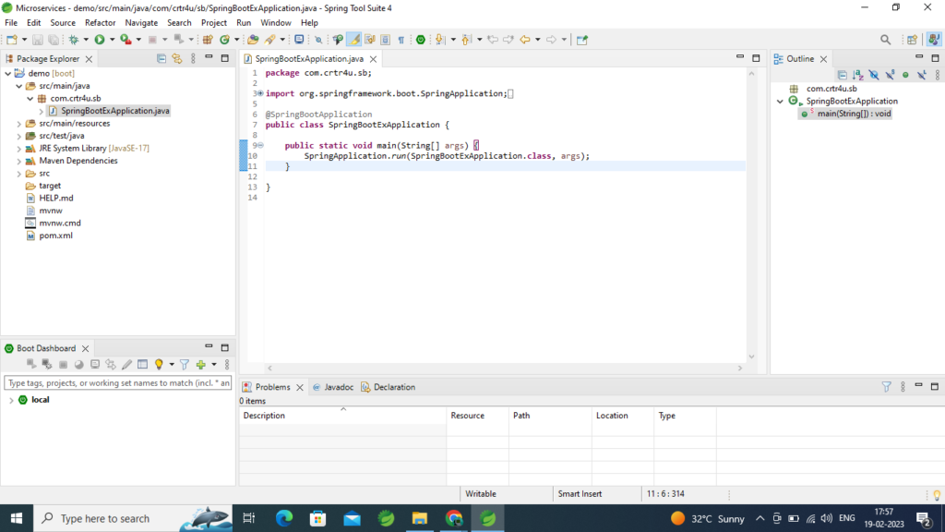The width and height of the screenshot is (945, 532).
Task: Click the green Spring Boot toolbar icon
Action: tap(421, 40)
